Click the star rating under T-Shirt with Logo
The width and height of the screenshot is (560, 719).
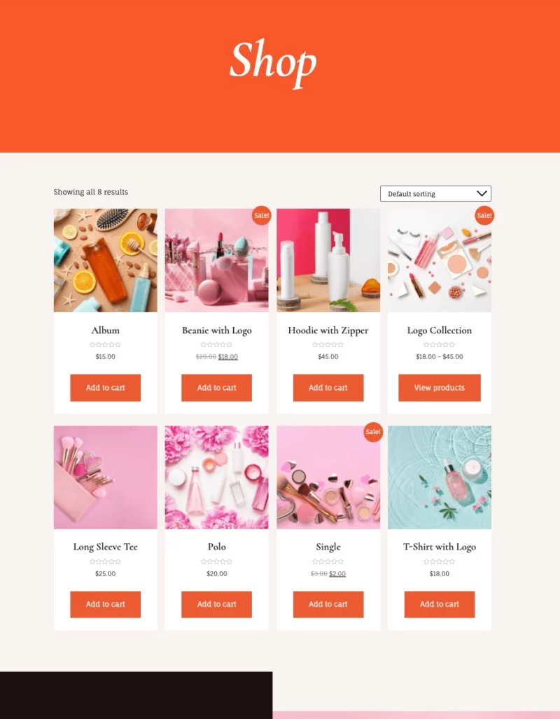(x=440, y=561)
